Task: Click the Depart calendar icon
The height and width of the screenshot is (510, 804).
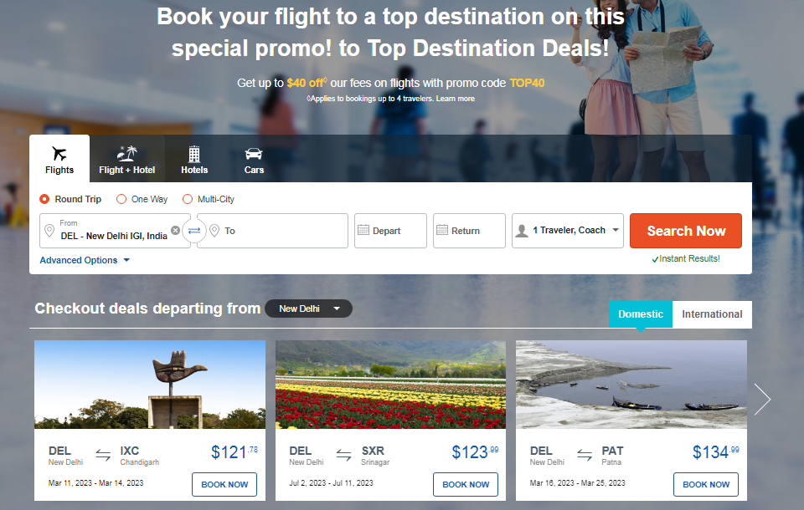Action: [x=363, y=231]
